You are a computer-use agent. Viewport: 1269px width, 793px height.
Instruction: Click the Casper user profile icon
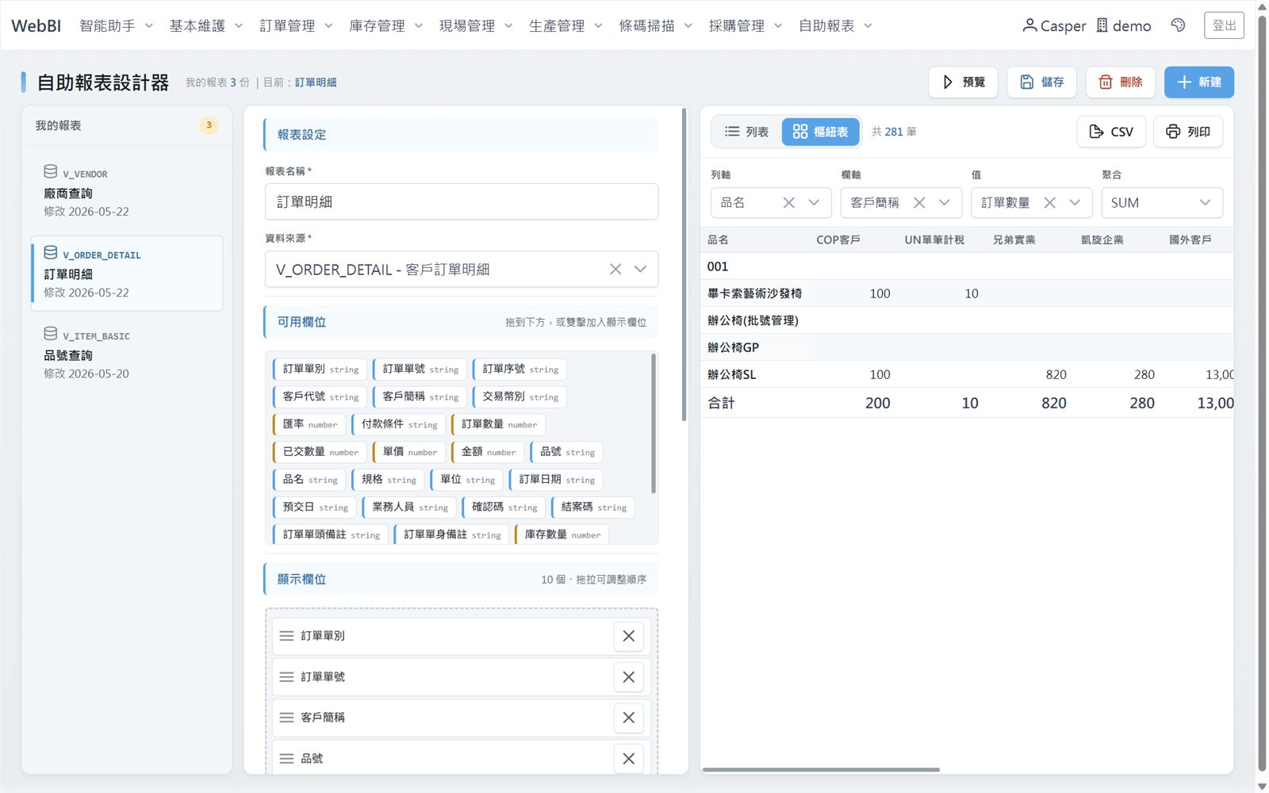(x=1029, y=25)
